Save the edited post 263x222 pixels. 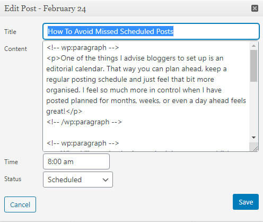[x=246, y=202]
